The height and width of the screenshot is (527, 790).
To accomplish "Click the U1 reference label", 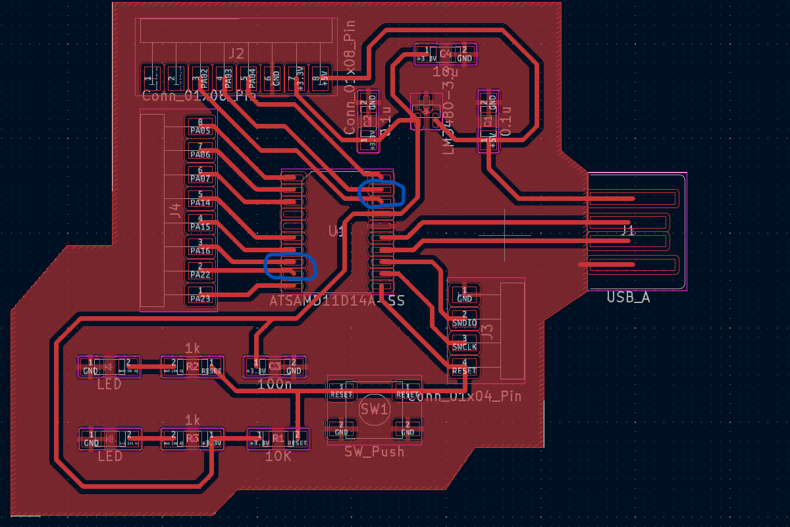I will click(x=336, y=231).
